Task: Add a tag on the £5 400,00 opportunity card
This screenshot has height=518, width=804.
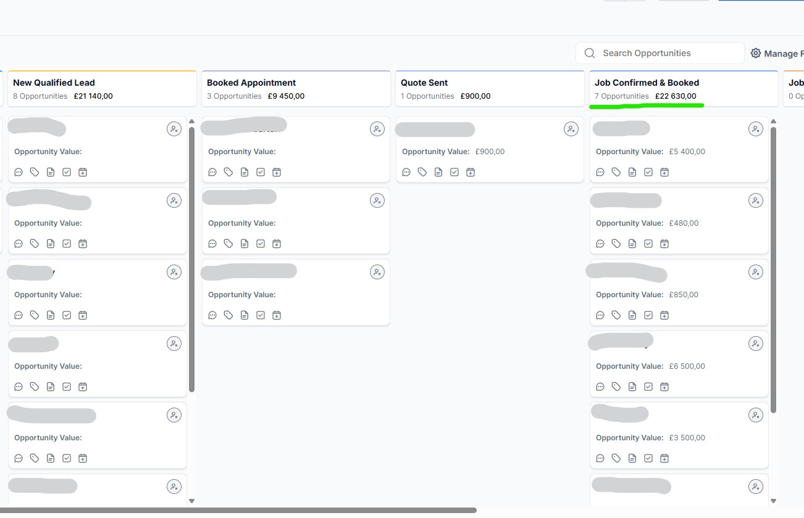Action: [616, 172]
